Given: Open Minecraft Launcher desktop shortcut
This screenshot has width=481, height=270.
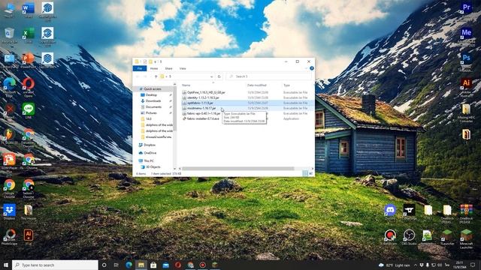Looking at the screenshot, I should coord(466,238).
